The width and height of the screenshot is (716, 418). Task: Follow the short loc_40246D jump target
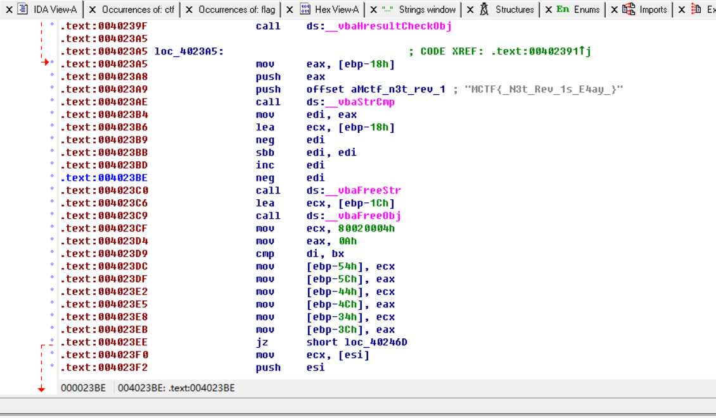[x=357, y=342]
